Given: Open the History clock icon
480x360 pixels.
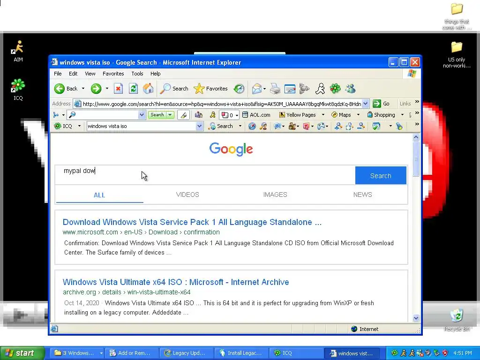Looking at the screenshot, I should pyautogui.click(x=239, y=89).
